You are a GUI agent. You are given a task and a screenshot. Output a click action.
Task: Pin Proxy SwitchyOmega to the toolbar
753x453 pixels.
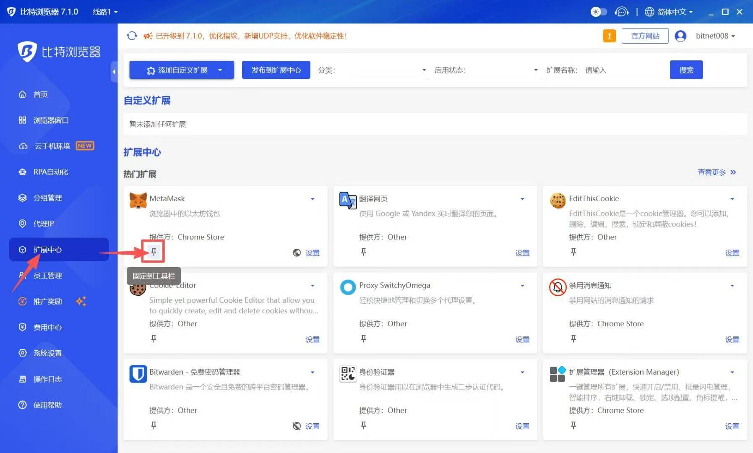[x=363, y=339]
